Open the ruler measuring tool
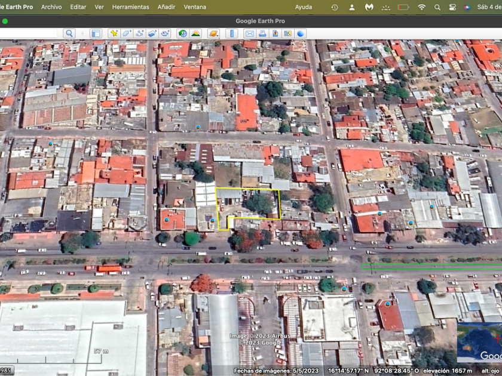Viewport: 502px width, 376px height. [x=232, y=33]
